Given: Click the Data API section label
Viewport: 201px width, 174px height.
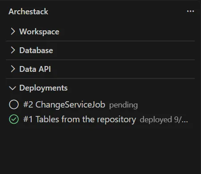Looking at the screenshot, I should (x=35, y=69).
